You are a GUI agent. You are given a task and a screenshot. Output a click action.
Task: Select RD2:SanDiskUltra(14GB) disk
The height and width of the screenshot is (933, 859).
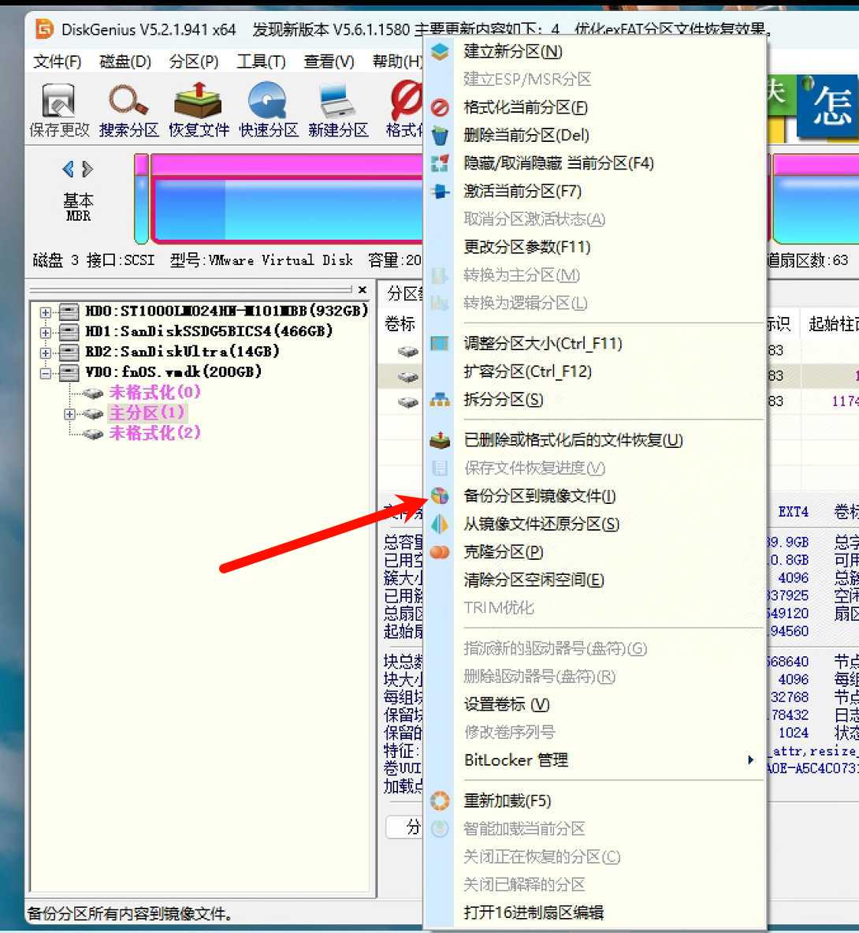click(x=182, y=351)
